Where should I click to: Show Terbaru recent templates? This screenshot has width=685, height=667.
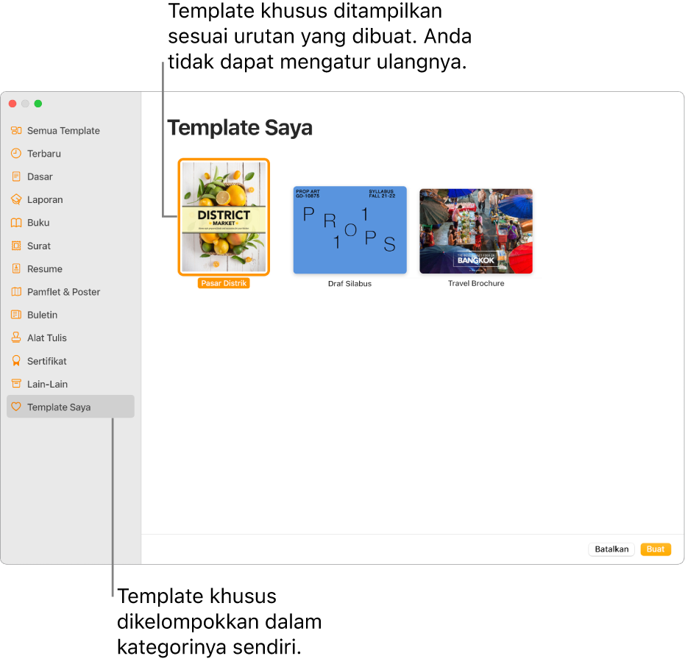point(44,154)
